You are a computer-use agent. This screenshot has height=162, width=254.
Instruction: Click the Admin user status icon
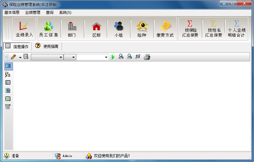pyautogui.click(x=58, y=156)
